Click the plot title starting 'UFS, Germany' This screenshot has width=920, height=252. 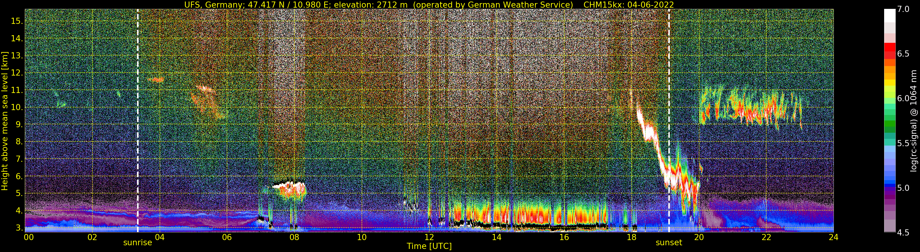429,5
